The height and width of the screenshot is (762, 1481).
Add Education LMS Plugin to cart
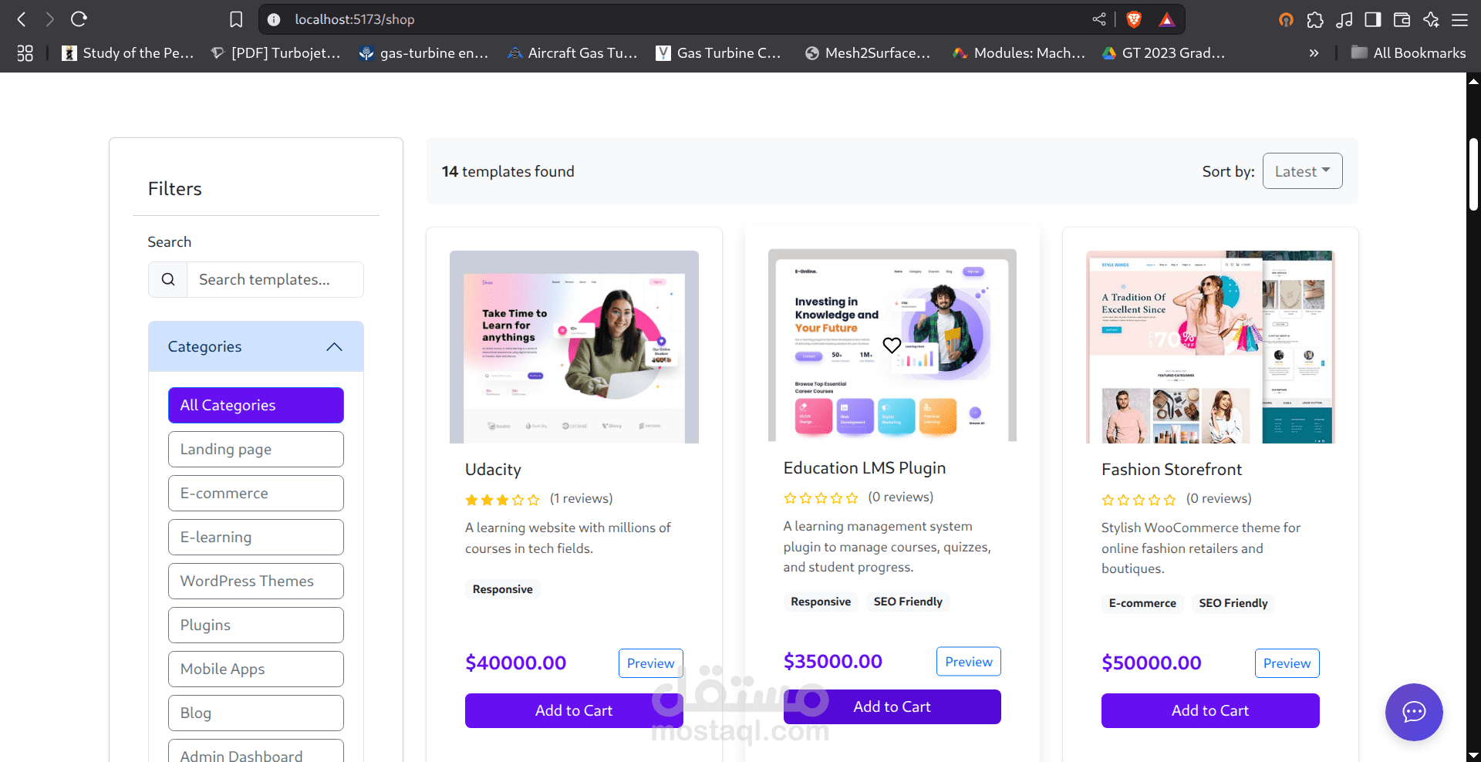pyautogui.click(x=892, y=706)
